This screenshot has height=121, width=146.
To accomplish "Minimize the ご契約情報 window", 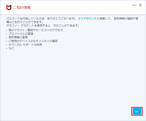I will coord(134,5).
